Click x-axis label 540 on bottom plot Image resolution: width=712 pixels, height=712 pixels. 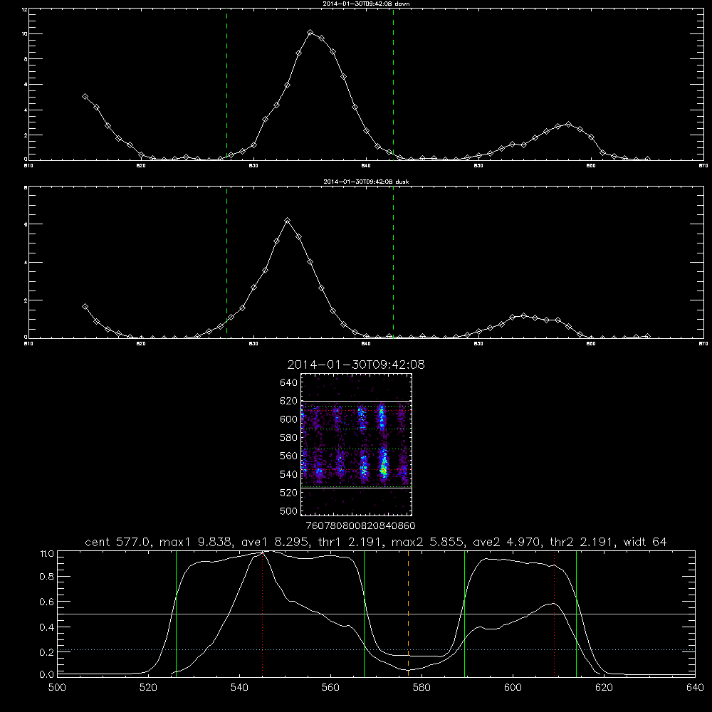(x=239, y=688)
